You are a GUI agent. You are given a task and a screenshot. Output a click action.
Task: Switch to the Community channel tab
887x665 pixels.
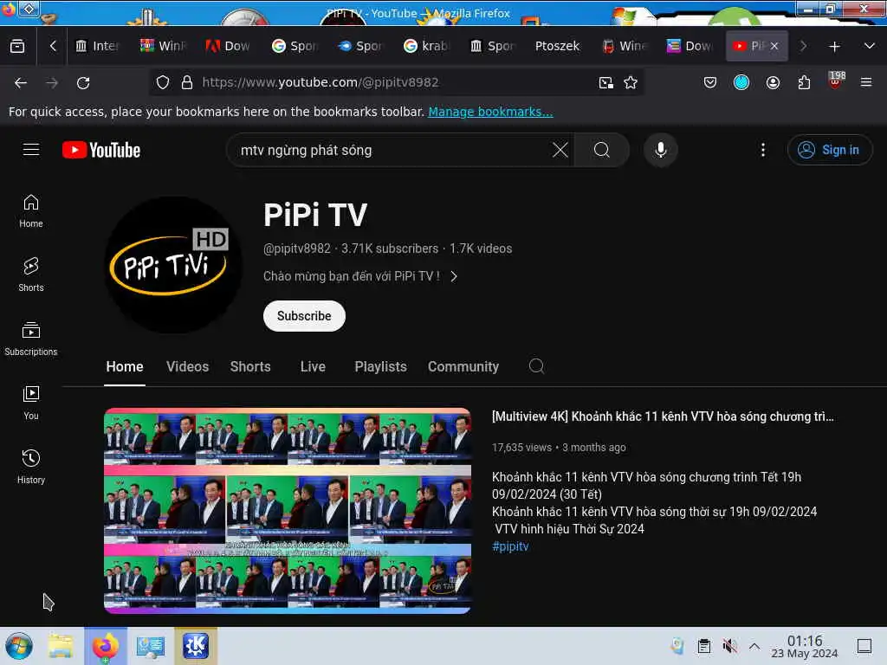pyautogui.click(x=463, y=366)
